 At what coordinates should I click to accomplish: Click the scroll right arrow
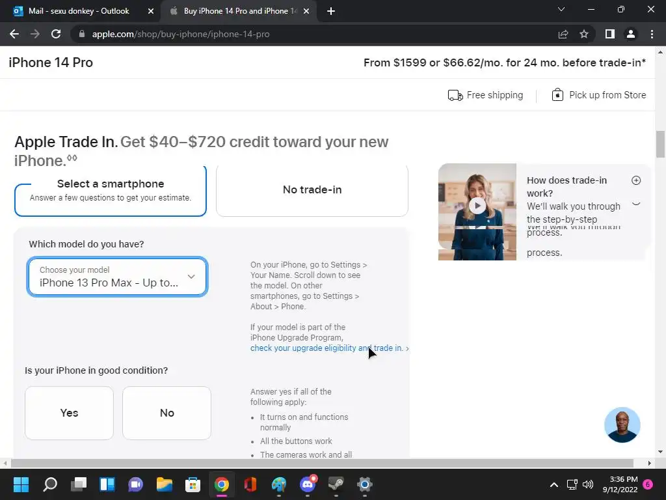(650, 463)
